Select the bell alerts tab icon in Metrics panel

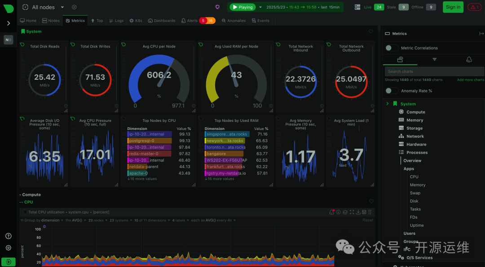point(469,59)
